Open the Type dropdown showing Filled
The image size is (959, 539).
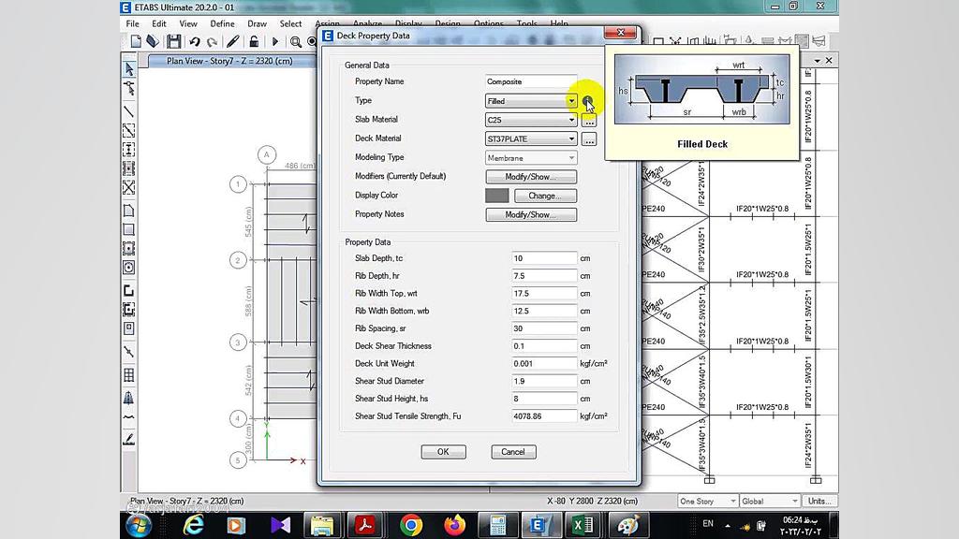pyautogui.click(x=531, y=101)
